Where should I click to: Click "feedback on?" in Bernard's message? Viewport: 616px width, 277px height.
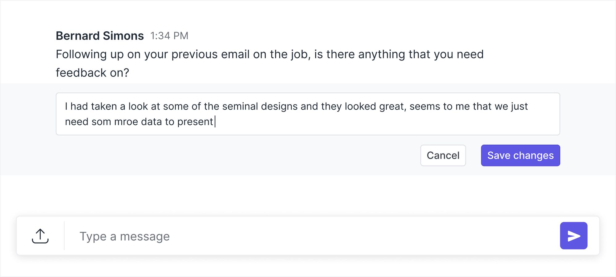(x=92, y=73)
